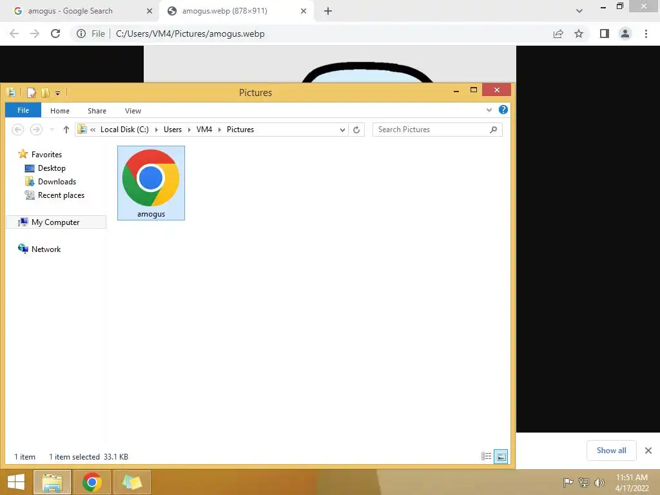Screen dimensions: 660x495
Task: Click Chrome forward arrow
Action: pos(35,34)
